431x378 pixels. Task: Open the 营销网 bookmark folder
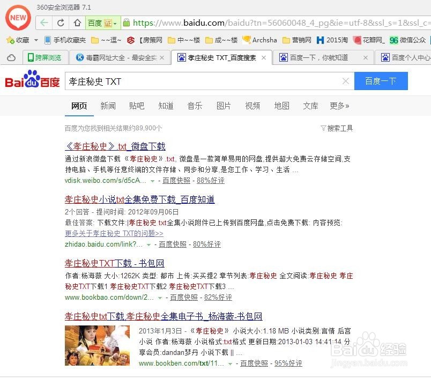tap(297, 40)
